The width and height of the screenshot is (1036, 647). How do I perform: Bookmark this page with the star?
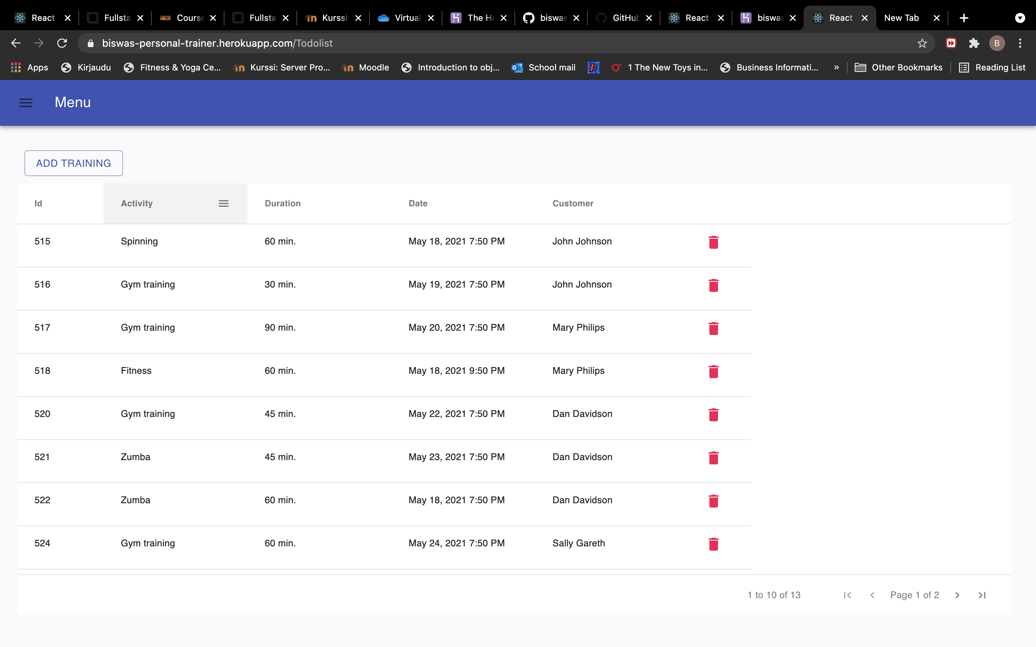(922, 43)
